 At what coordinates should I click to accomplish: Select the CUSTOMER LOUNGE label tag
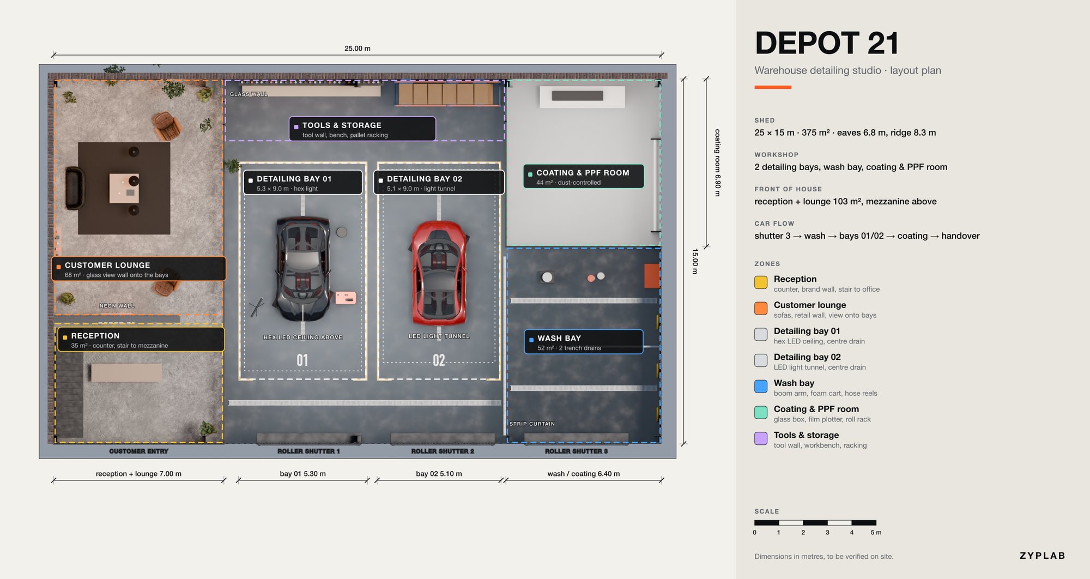pyautogui.click(x=138, y=269)
